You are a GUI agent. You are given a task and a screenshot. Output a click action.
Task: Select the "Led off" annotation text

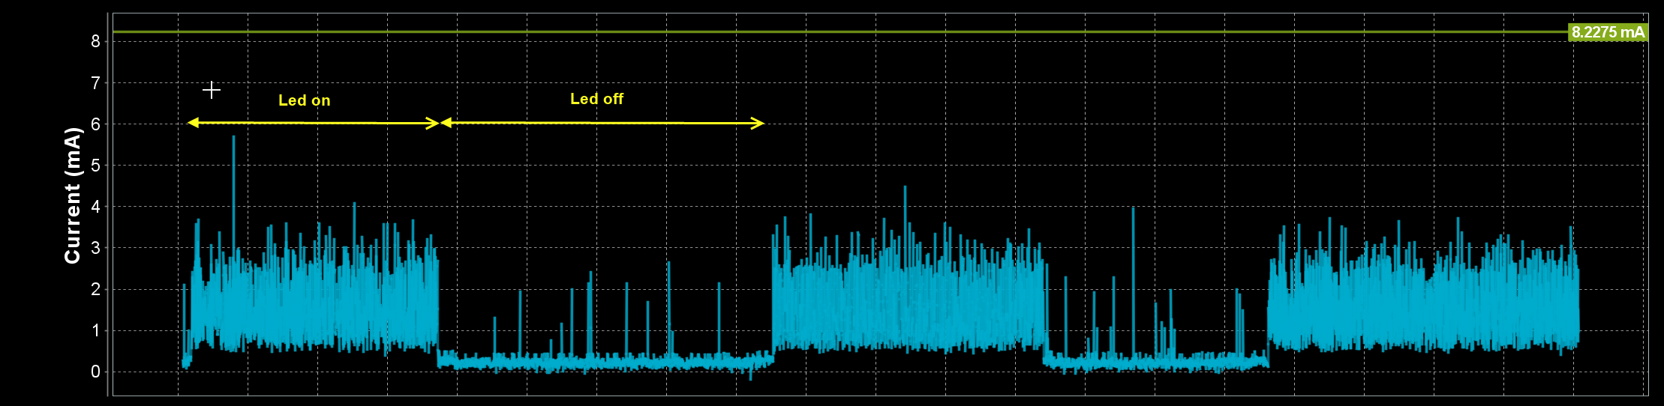point(596,99)
